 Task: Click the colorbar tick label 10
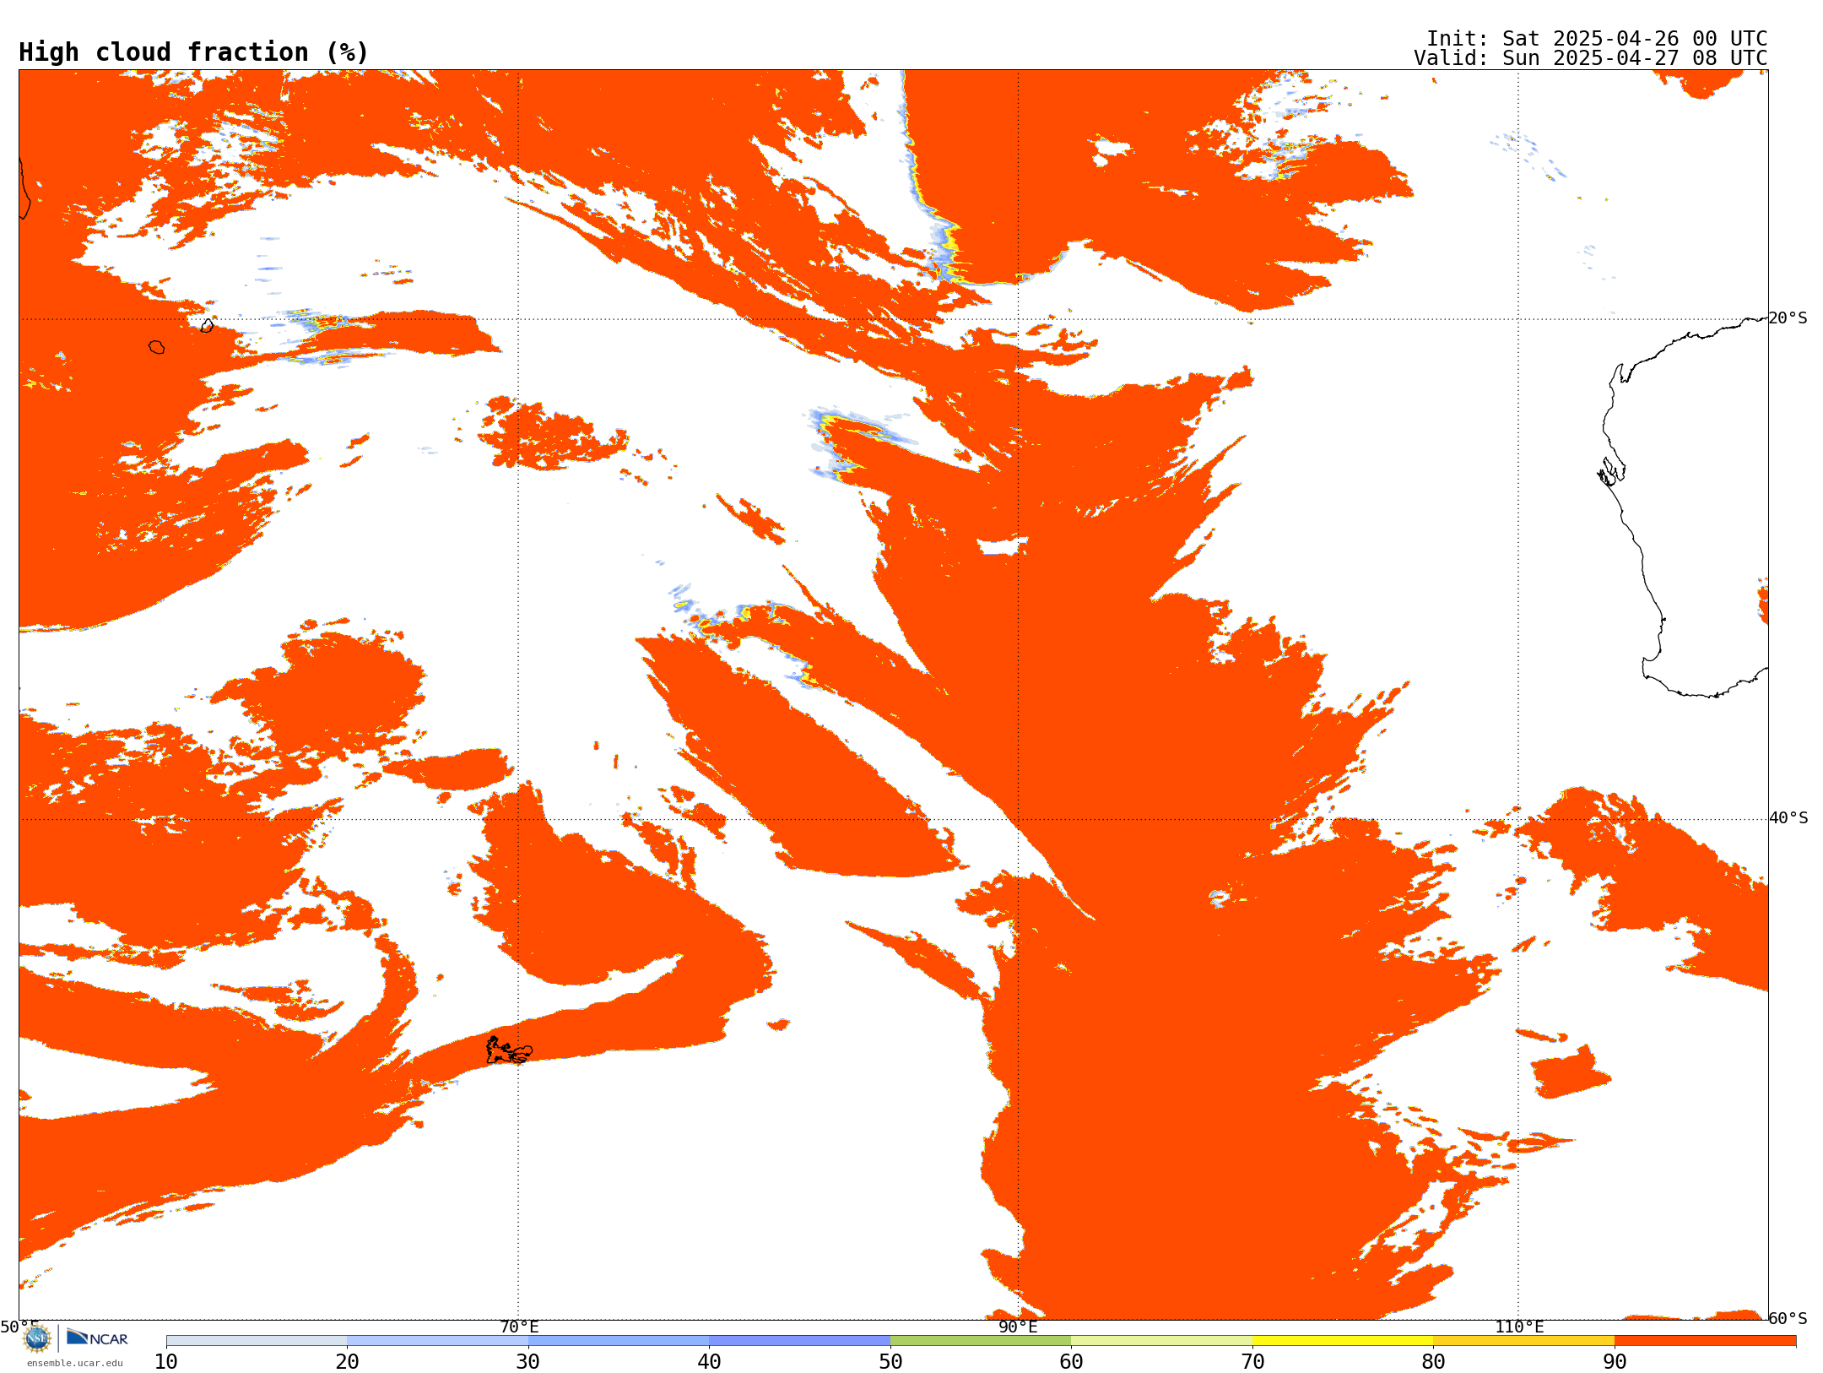[166, 1361]
